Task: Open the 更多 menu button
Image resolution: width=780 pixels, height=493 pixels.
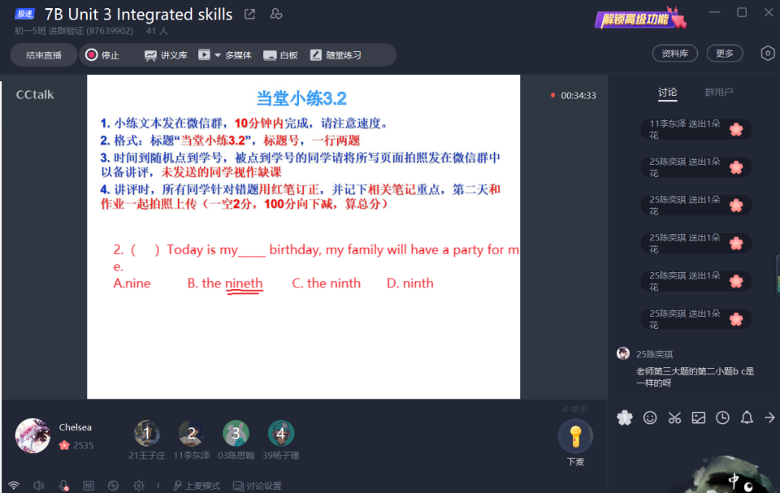Action: [725, 54]
